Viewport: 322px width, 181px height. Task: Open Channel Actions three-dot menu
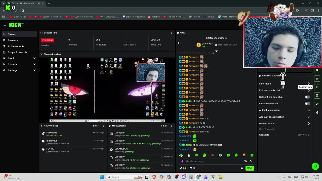click(308, 76)
